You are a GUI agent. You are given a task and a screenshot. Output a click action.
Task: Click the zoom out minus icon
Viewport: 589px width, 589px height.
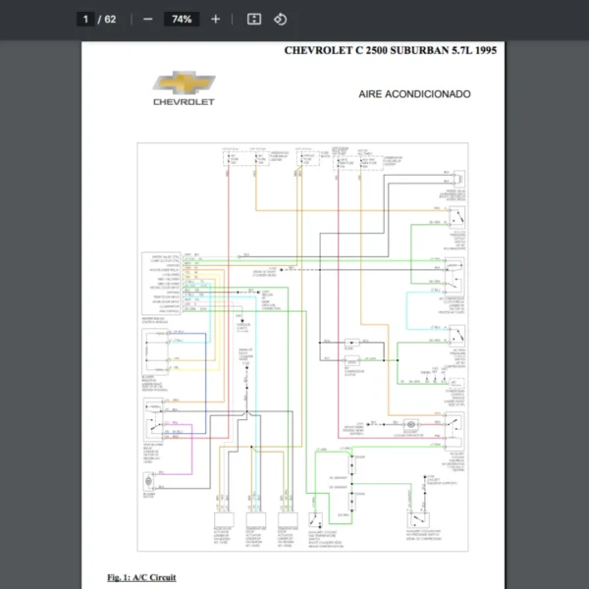click(x=147, y=19)
